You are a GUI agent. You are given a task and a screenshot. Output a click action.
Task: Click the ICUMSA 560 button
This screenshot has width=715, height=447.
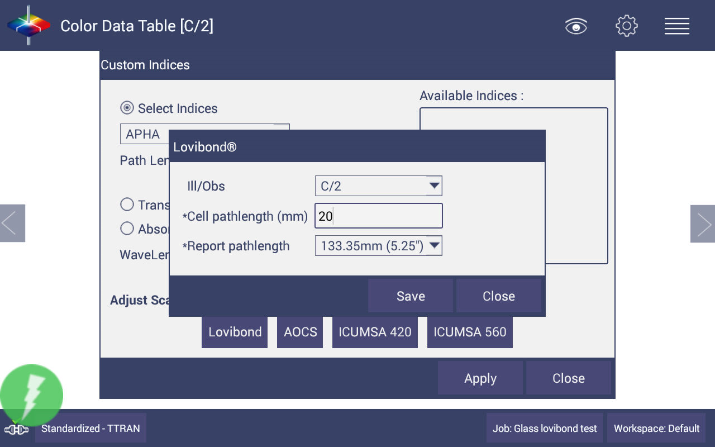point(470,332)
